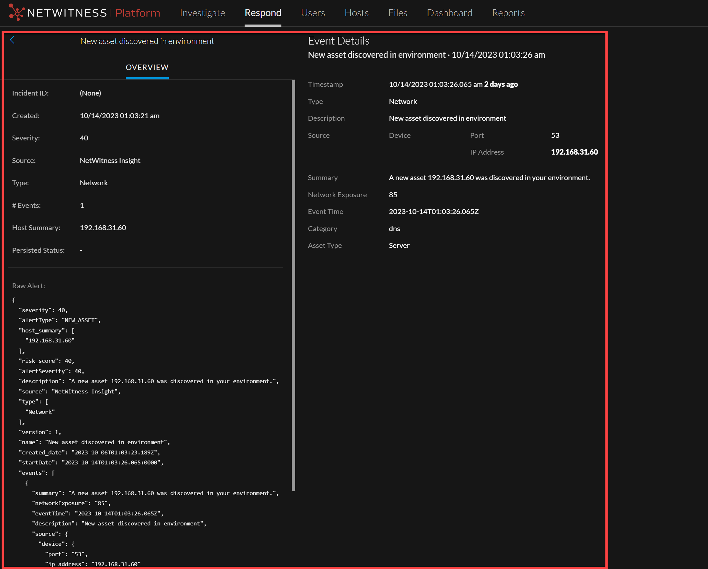Image resolution: width=708 pixels, height=569 pixels.
Task: Open the Investigate menu
Action: (202, 13)
